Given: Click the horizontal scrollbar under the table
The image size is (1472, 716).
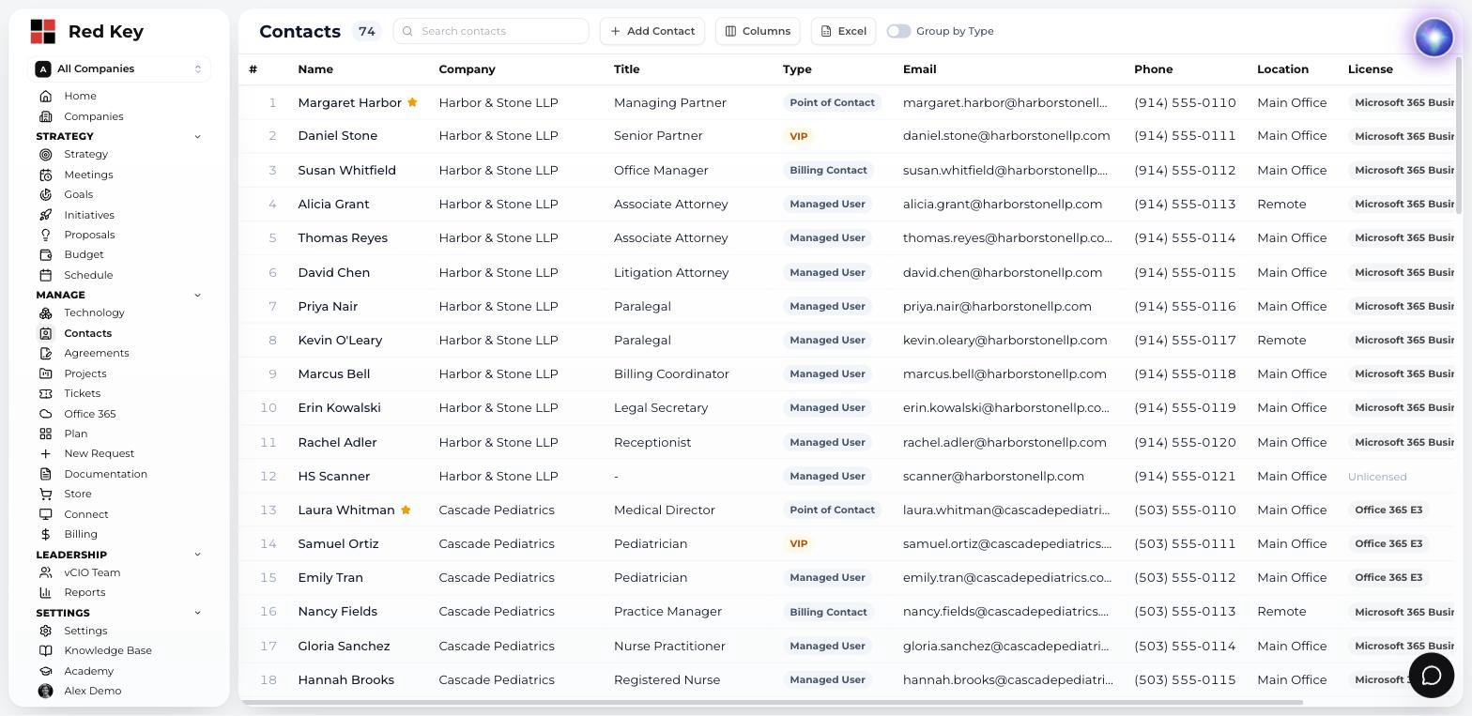Looking at the screenshot, I should pos(772,702).
